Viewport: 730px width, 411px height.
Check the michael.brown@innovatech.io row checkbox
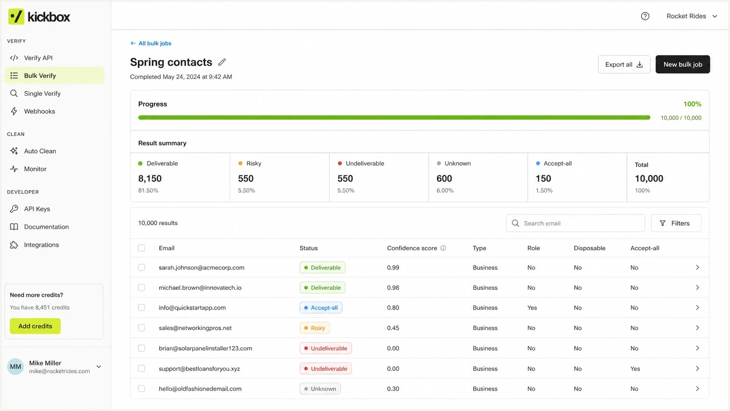(x=141, y=287)
